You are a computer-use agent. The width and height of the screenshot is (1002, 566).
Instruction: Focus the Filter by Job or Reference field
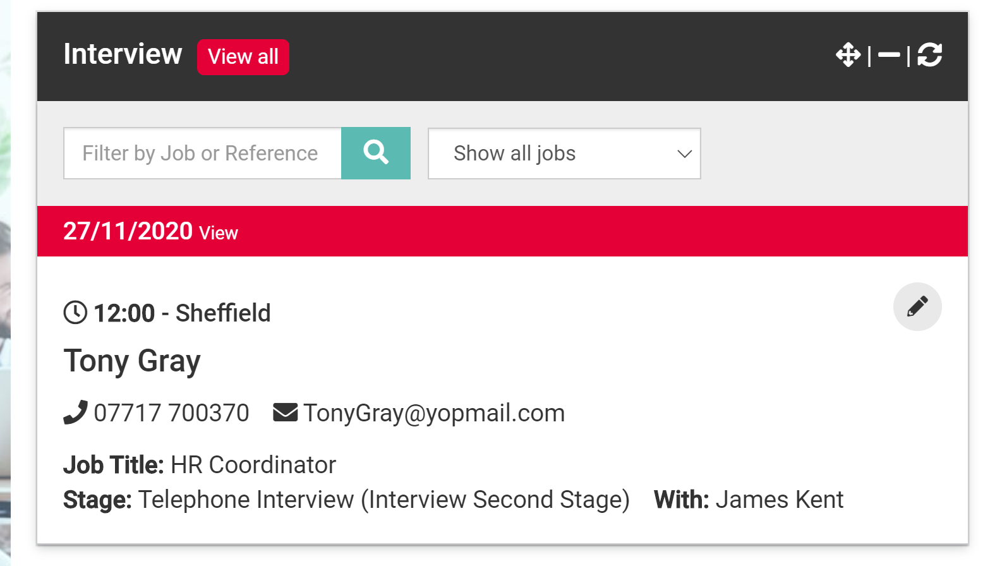(x=202, y=153)
